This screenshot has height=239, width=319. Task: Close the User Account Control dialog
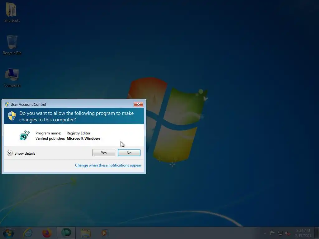point(138,104)
